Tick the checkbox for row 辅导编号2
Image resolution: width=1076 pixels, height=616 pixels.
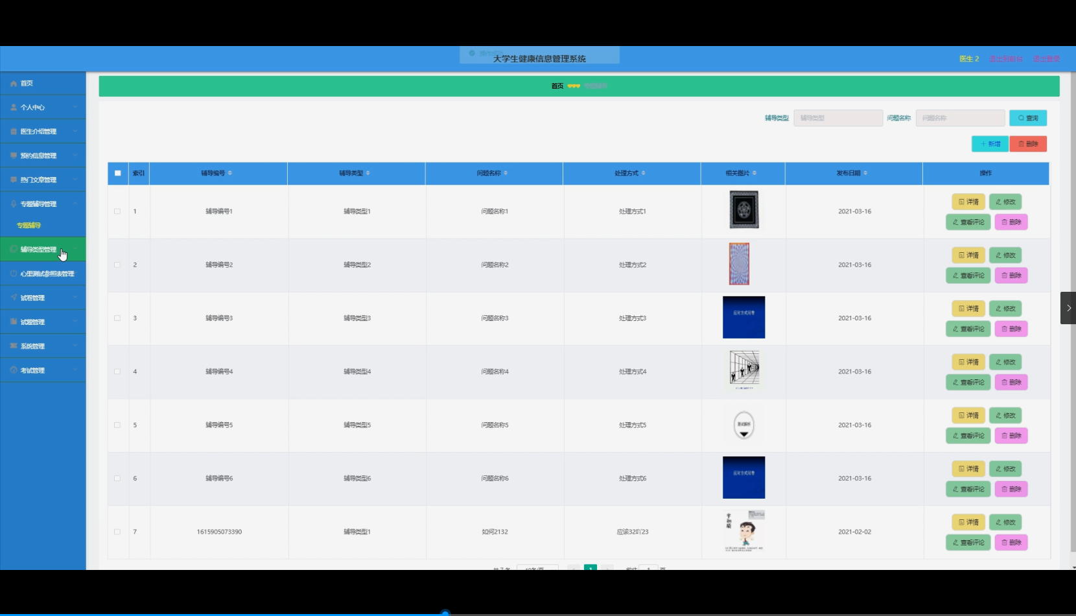pos(117,265)
